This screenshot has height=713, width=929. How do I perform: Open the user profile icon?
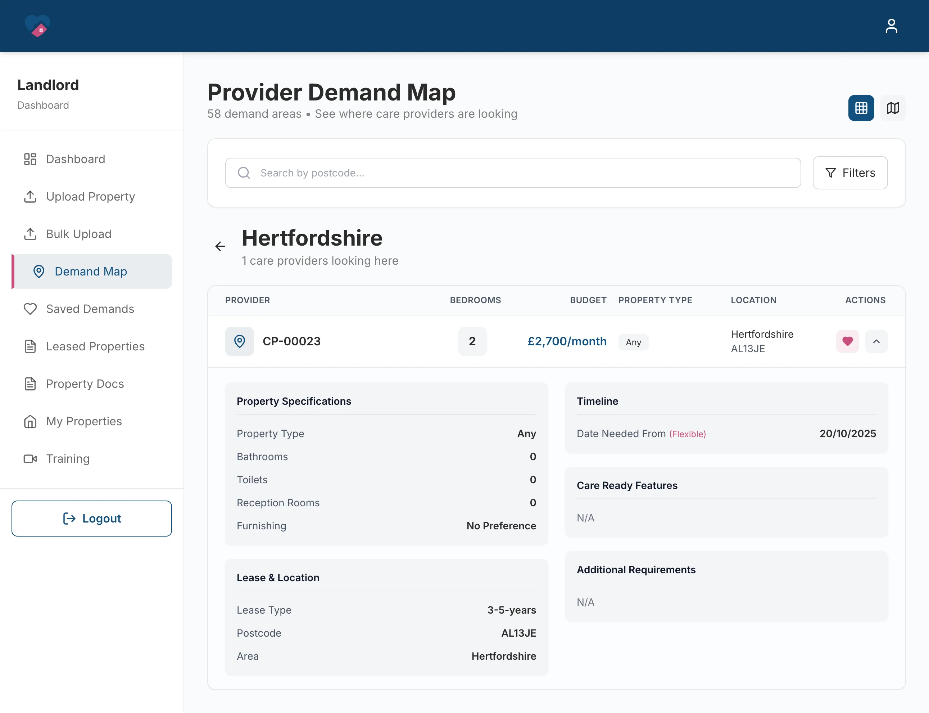tap(891, 26)
